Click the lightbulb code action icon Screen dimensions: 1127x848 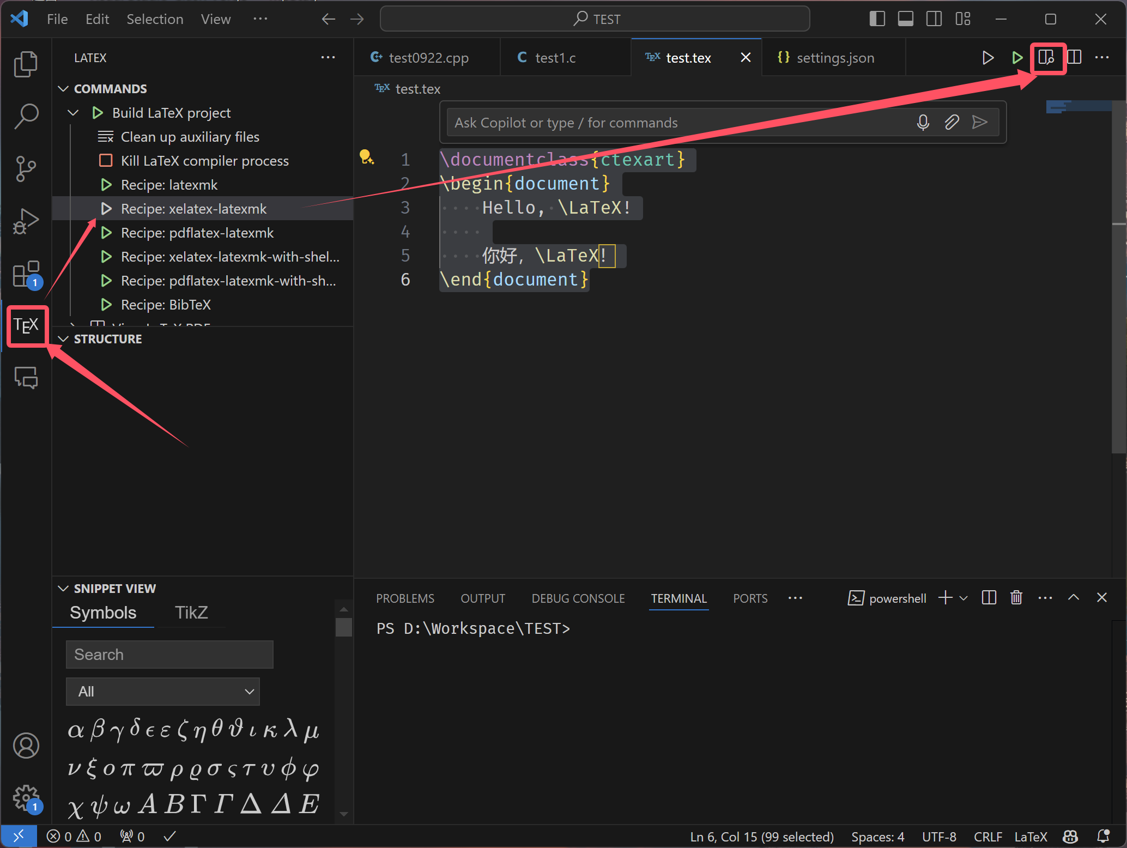[x=366, y=157]
